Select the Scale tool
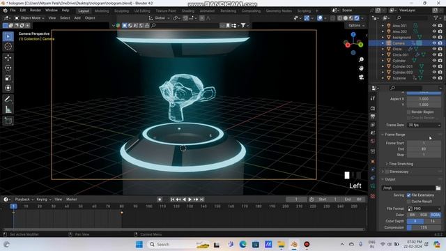The height and width of the screenshot is (251, 446). tap(8, 78)
